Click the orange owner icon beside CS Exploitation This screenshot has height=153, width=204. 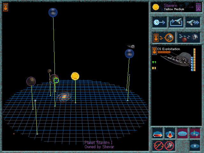coord(154,51)
